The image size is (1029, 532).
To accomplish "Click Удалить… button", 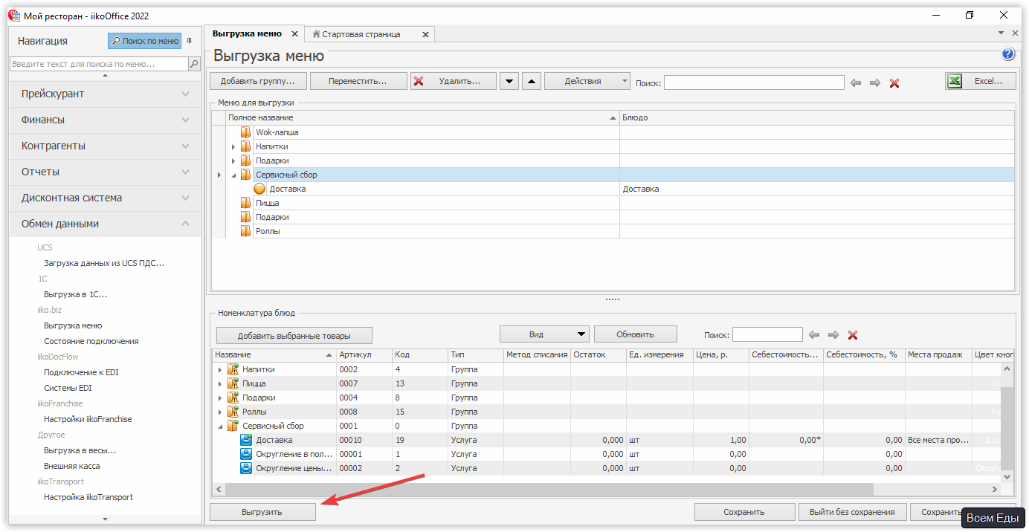I will point(454,81).
